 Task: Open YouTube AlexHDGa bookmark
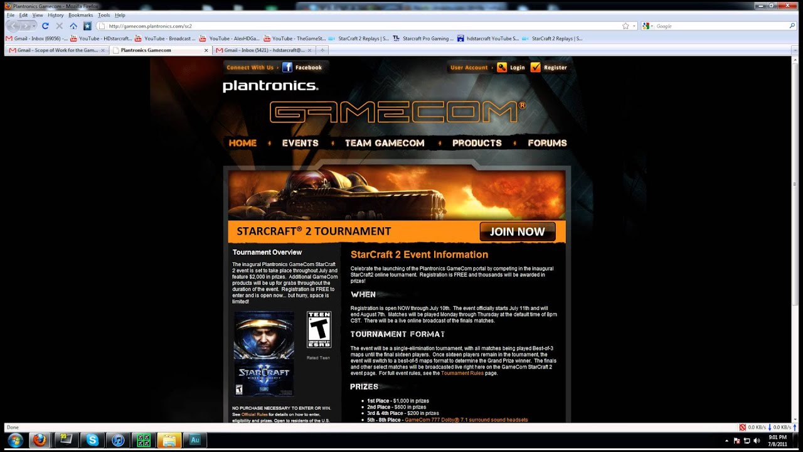pos(230,38)
